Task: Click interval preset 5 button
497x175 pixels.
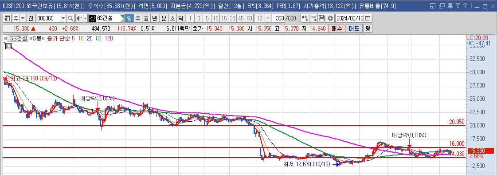Action: (207, 18)
